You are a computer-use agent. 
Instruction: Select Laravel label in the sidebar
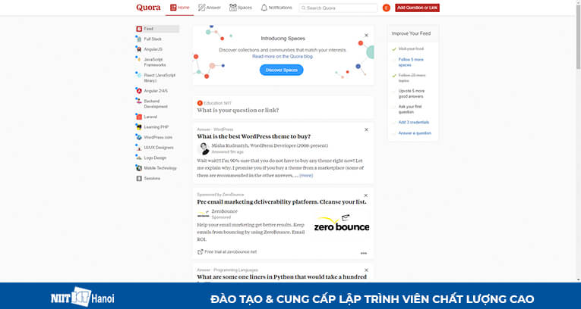[150, 117]
